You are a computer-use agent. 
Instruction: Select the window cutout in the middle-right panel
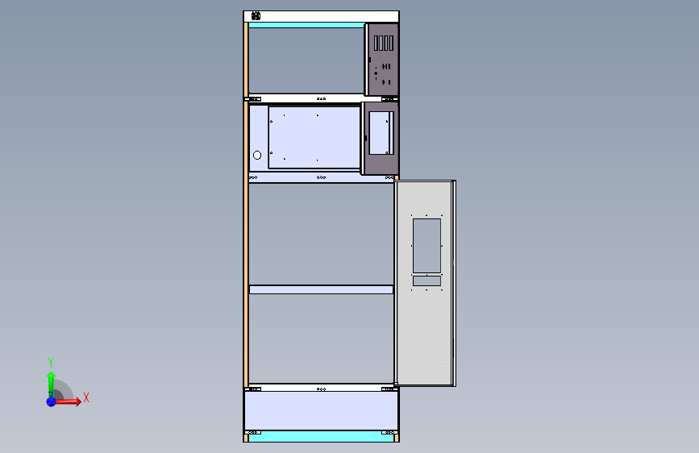tap(381, 133)
